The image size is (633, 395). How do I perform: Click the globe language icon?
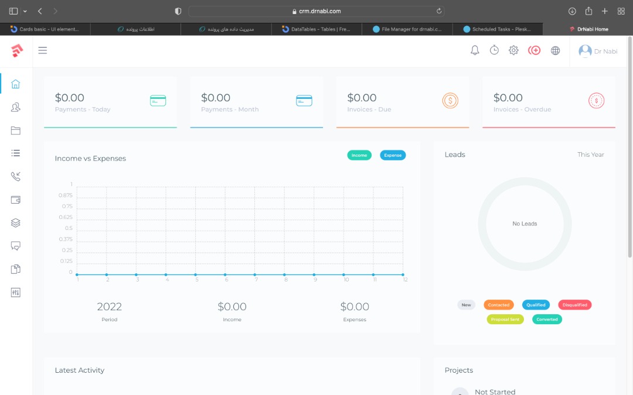(555, 50)
